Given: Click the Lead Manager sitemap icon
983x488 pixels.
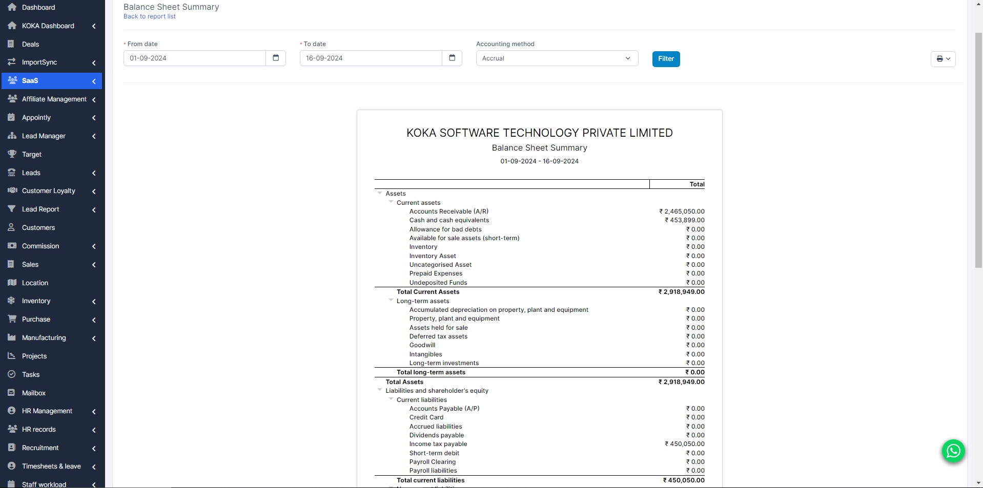Looking at the screenshot, I should tap(12, 136).
